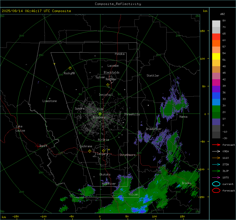Viewport: 236px width, 220px height.
Task: Click the green 31JP arrow legend icon
Action: click(x=216, y=171)
